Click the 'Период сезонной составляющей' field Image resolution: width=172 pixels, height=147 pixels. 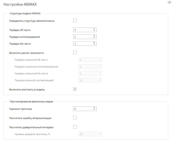click(90, 80)
